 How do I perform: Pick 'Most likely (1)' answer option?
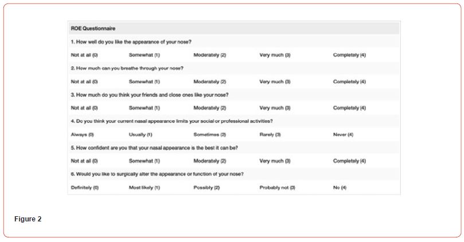tap(144, 188)
